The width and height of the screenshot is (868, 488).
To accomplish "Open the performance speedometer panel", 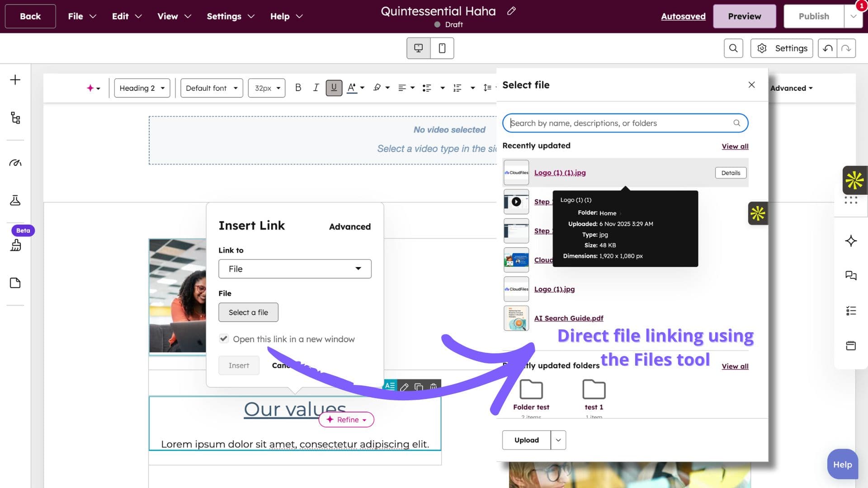I will click(x=15, y=163).
